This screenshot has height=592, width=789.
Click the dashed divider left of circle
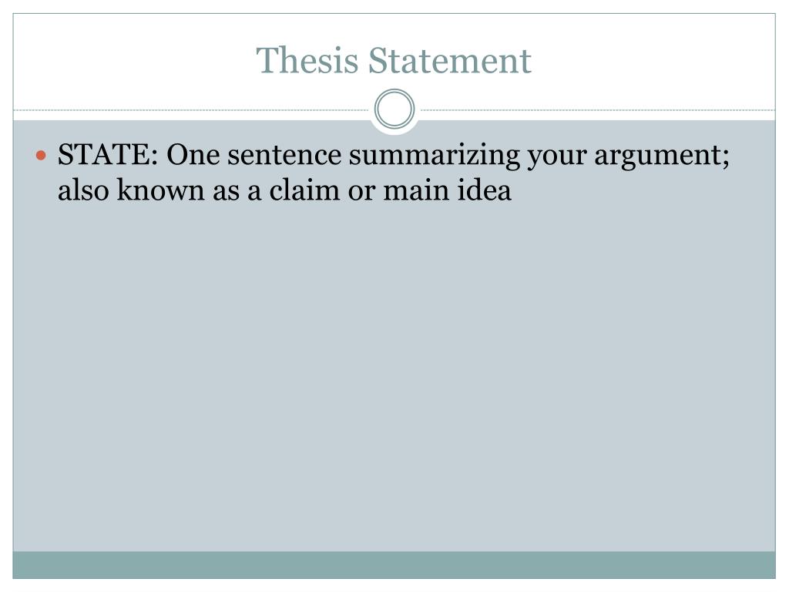[x=191, y=109]
